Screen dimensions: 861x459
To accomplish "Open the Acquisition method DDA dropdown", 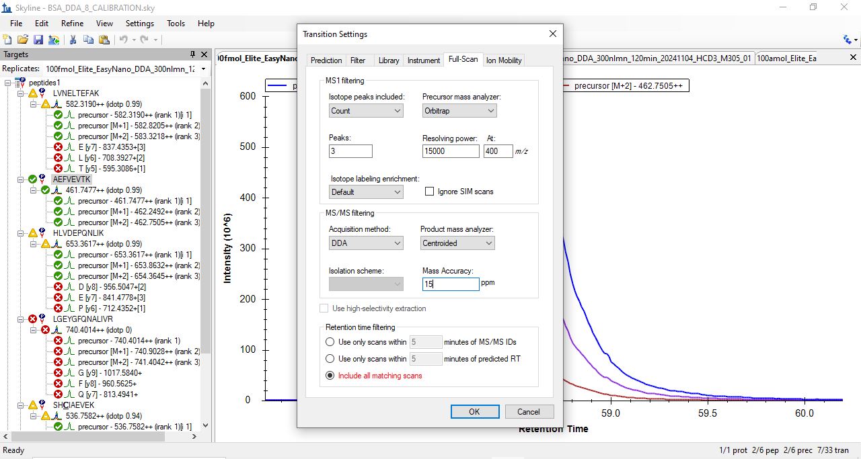I will (365, 243).
